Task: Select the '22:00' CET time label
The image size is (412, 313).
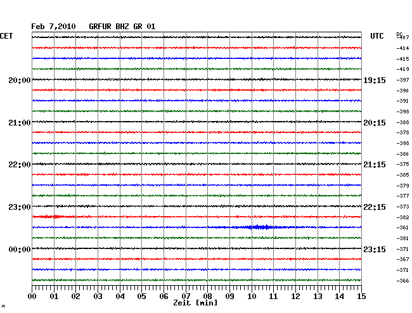Action: (x=20, y=165)
